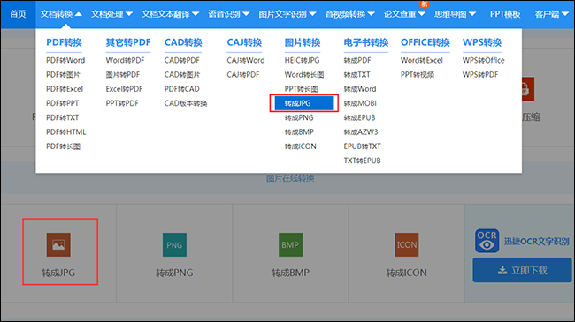Click the PNG conversion icon

[x=174, y=244]
